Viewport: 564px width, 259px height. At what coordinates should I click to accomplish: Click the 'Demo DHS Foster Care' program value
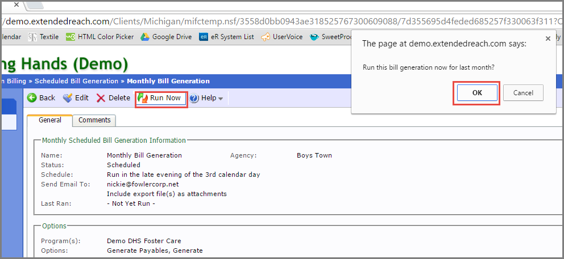tap(144, 241)
